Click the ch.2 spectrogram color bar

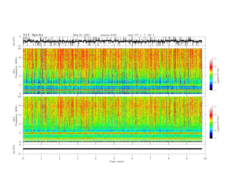(x=211, y=122)
